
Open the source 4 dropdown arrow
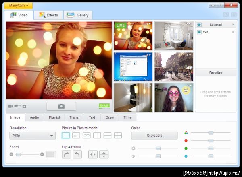(x=189, y=55)
